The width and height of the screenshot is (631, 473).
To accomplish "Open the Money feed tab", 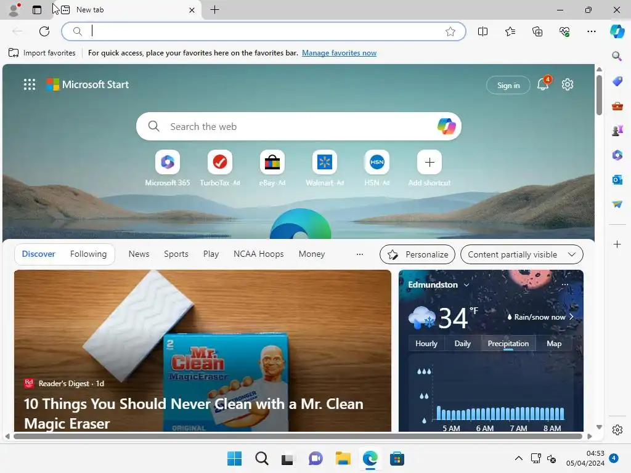I will [311, 254].
